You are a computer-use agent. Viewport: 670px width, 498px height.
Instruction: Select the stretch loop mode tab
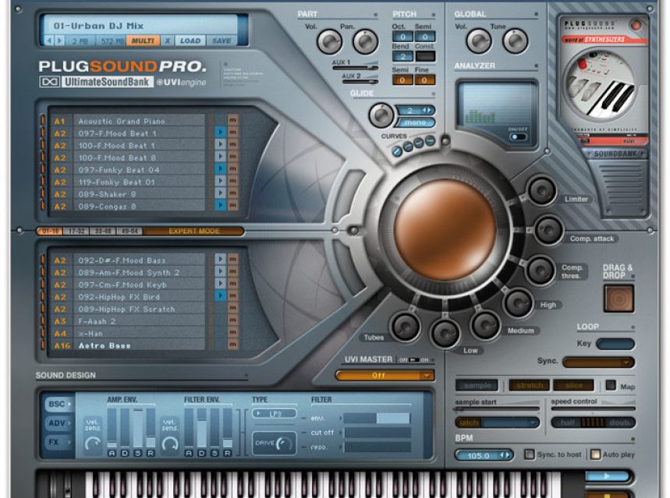[530, 385]
